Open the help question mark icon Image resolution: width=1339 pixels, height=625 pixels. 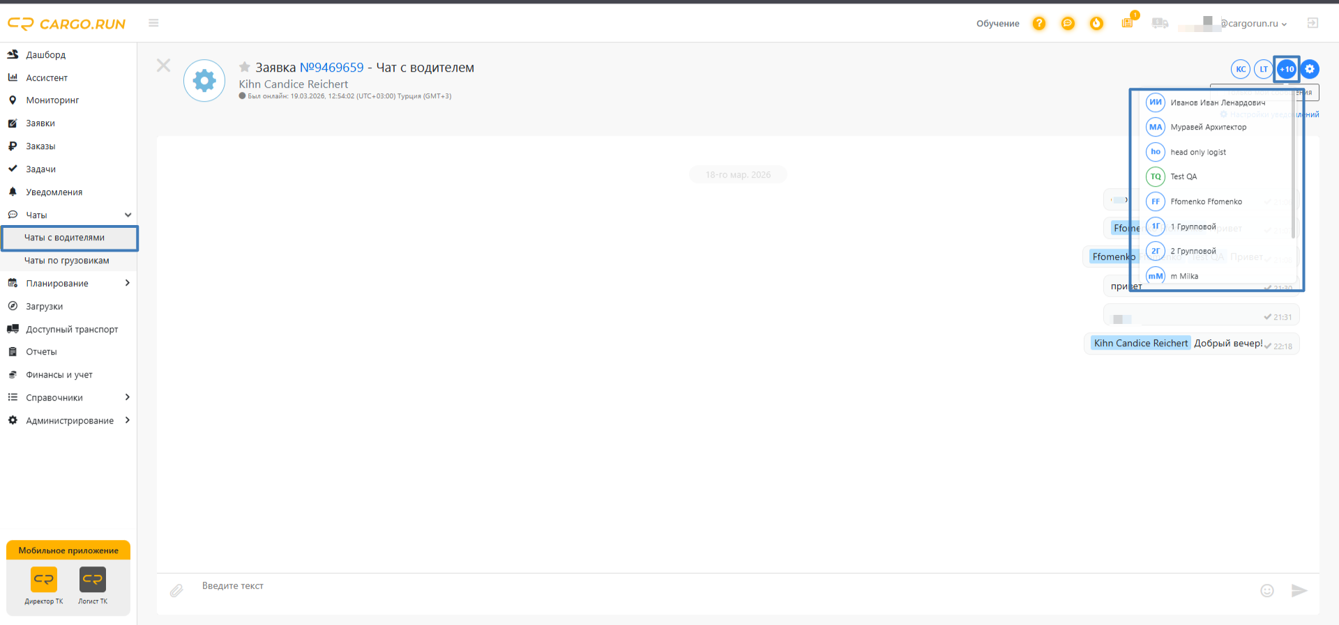click(x=1039, y=24)
